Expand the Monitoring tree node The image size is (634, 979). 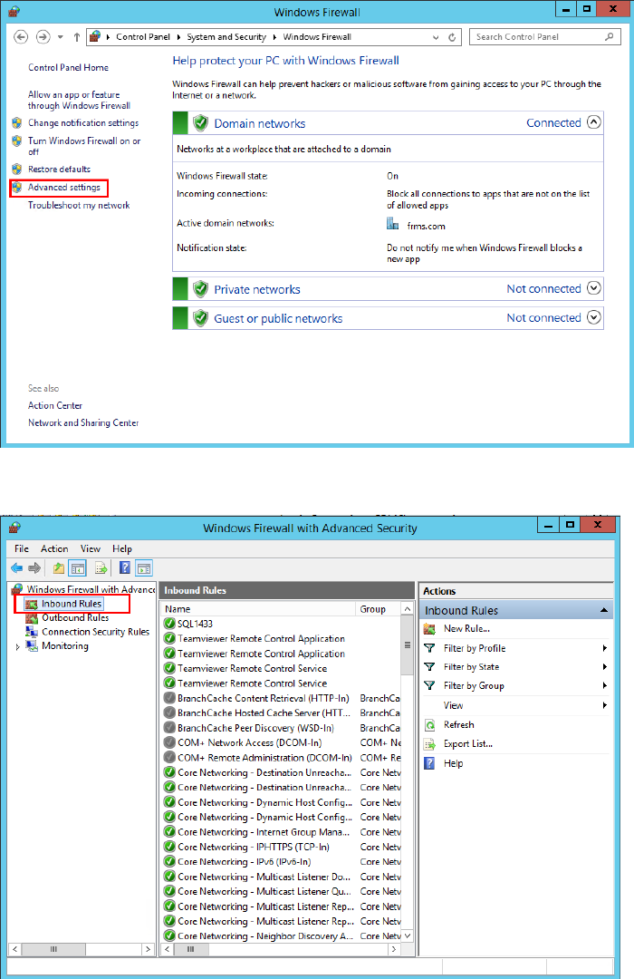click(x=17, y=647)
